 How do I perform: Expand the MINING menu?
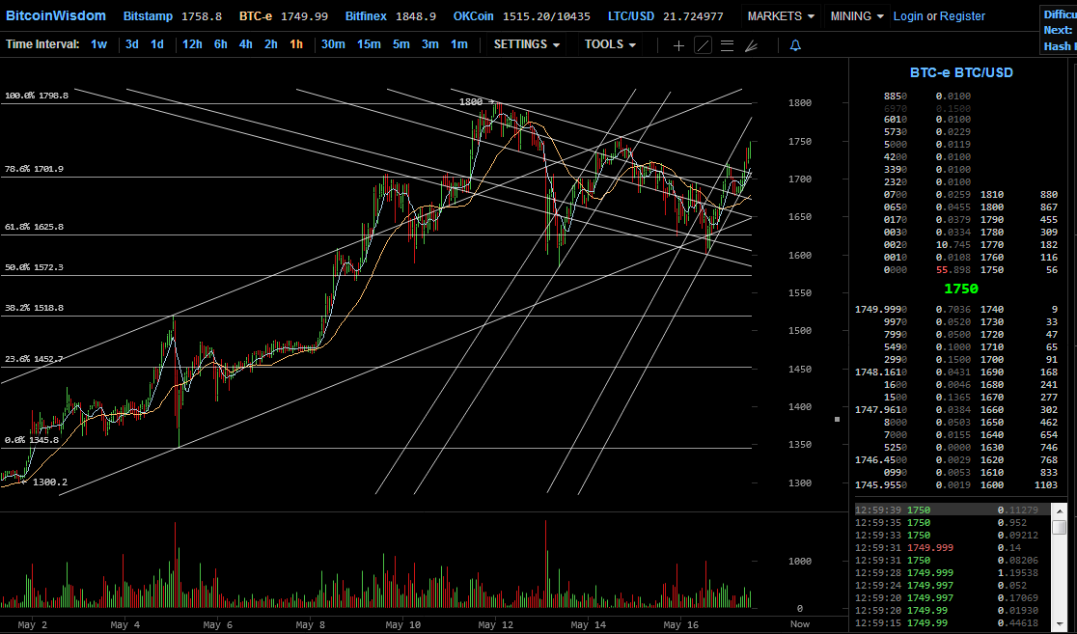coord(857,15)
